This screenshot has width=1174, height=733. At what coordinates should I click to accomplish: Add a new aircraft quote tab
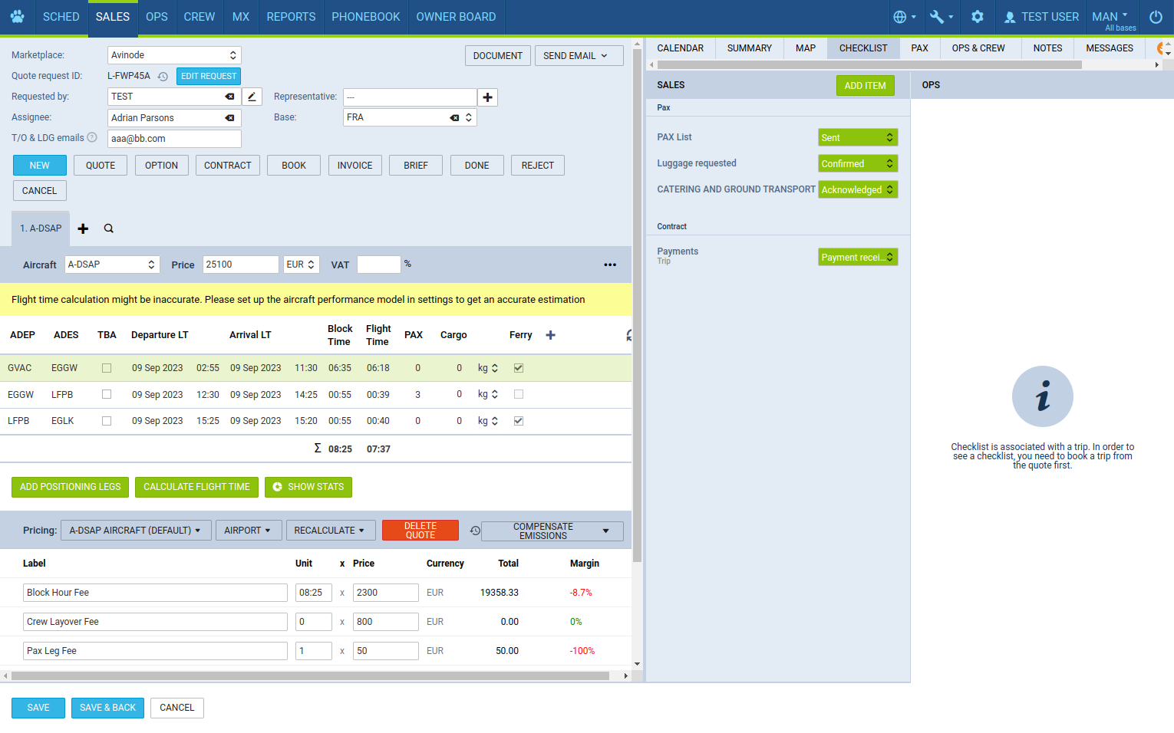click(83, 228)
